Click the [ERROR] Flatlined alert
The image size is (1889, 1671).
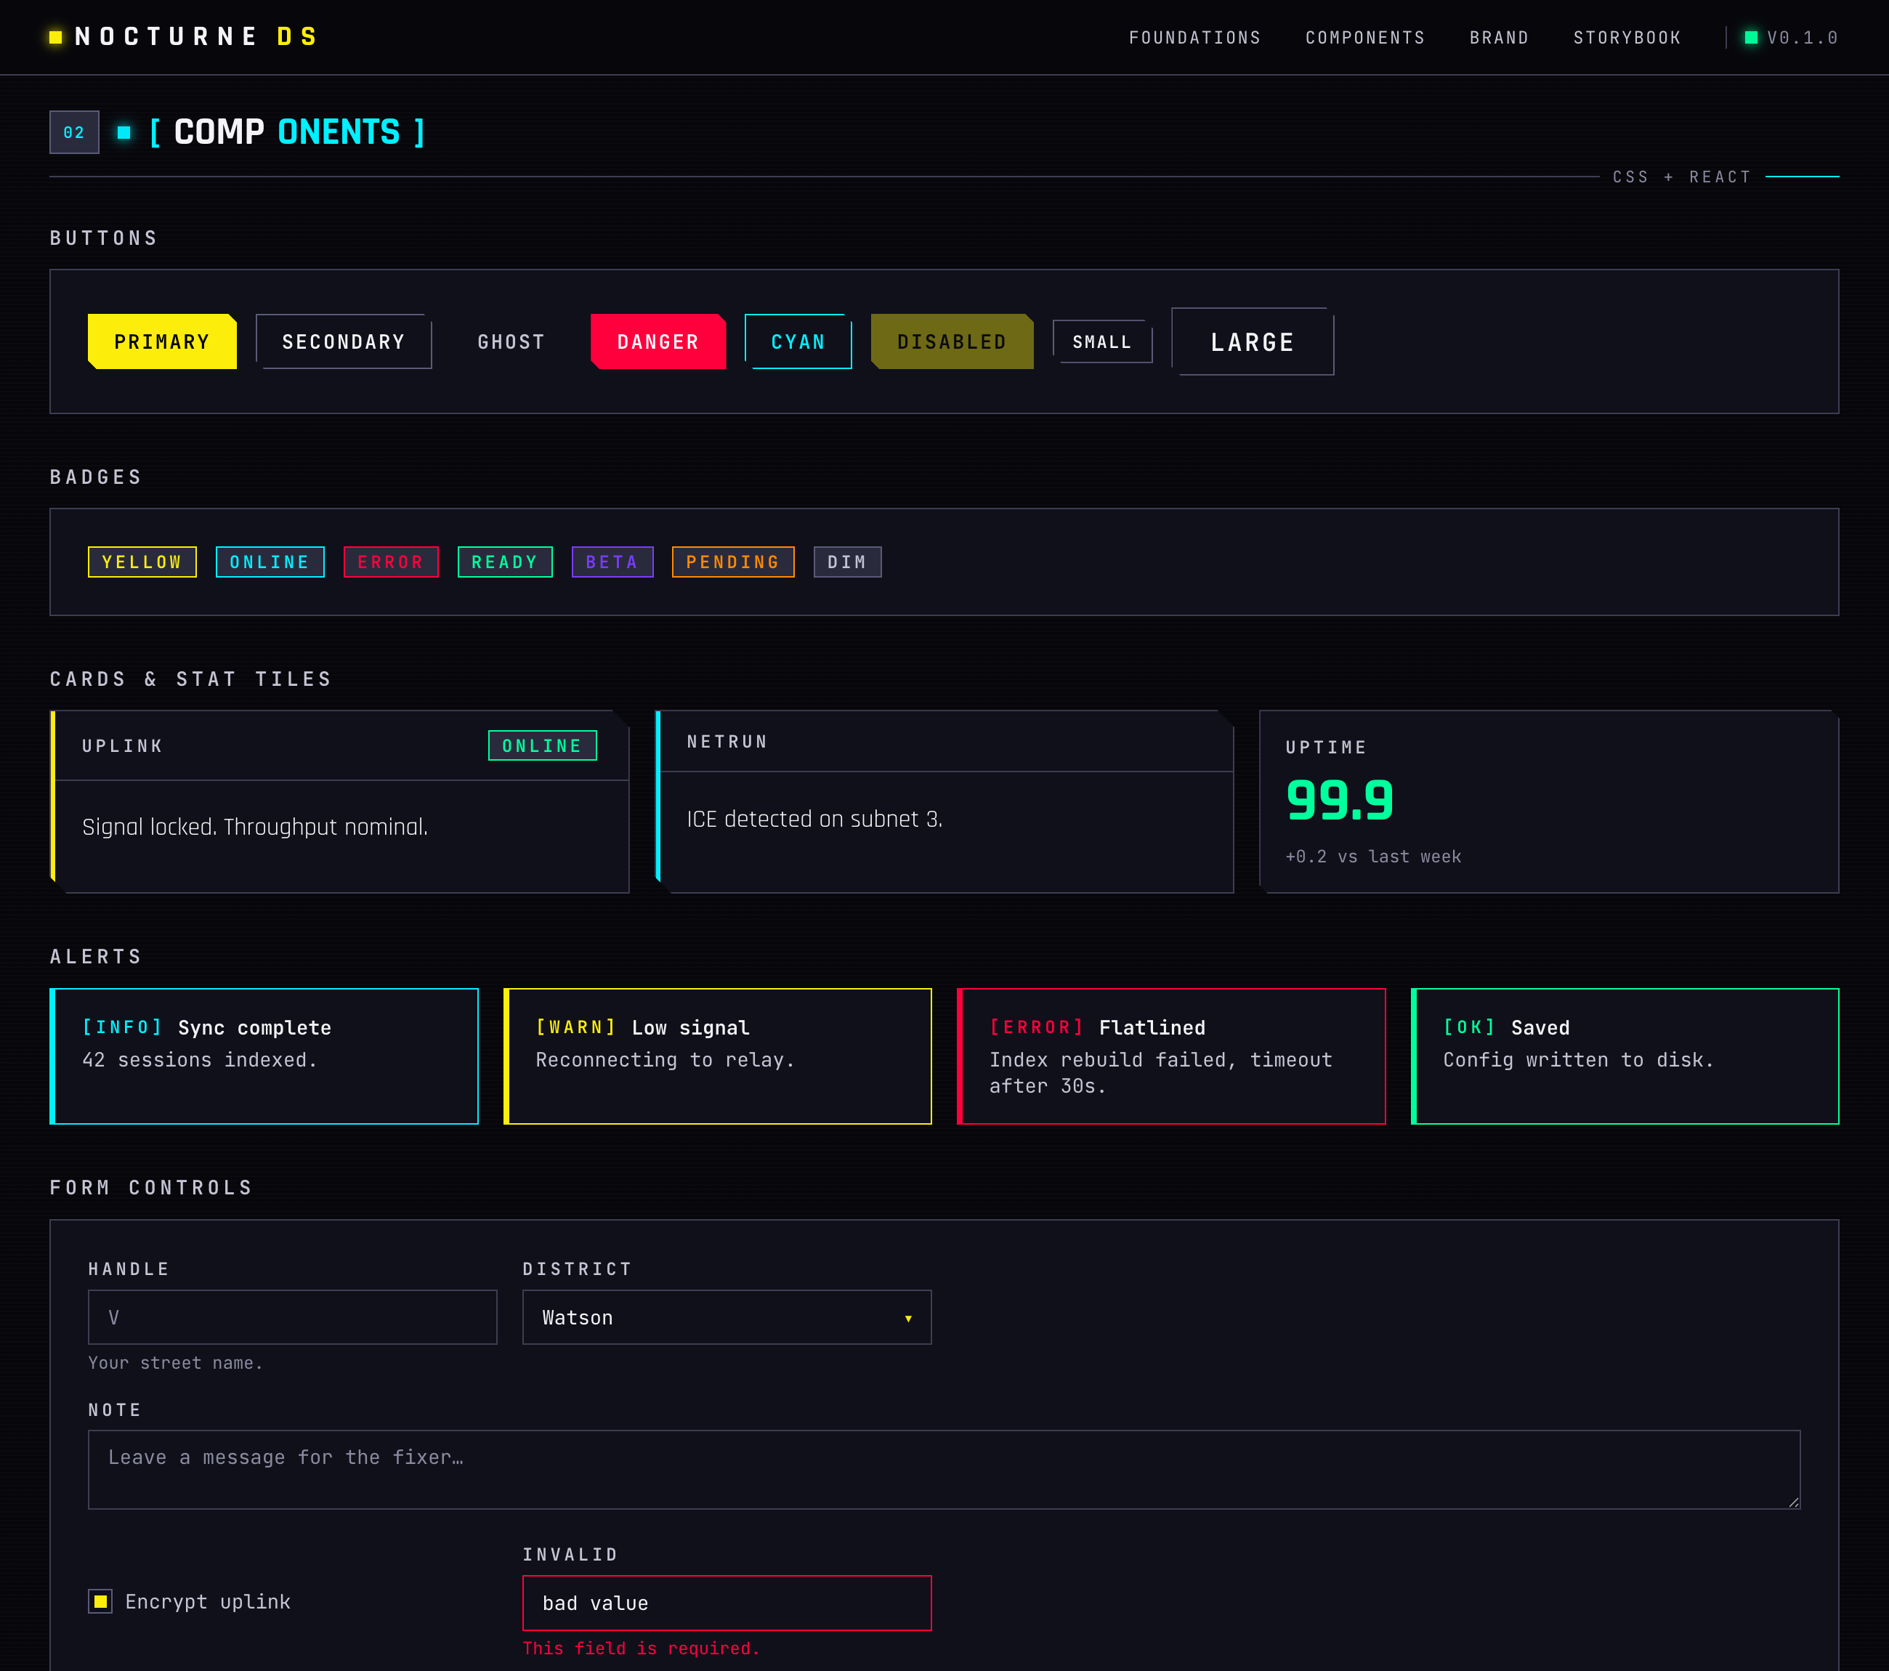(x=1172, y=1056)
